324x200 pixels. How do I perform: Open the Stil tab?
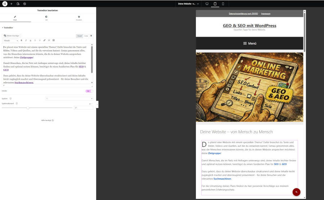click(x=46, y=18)
